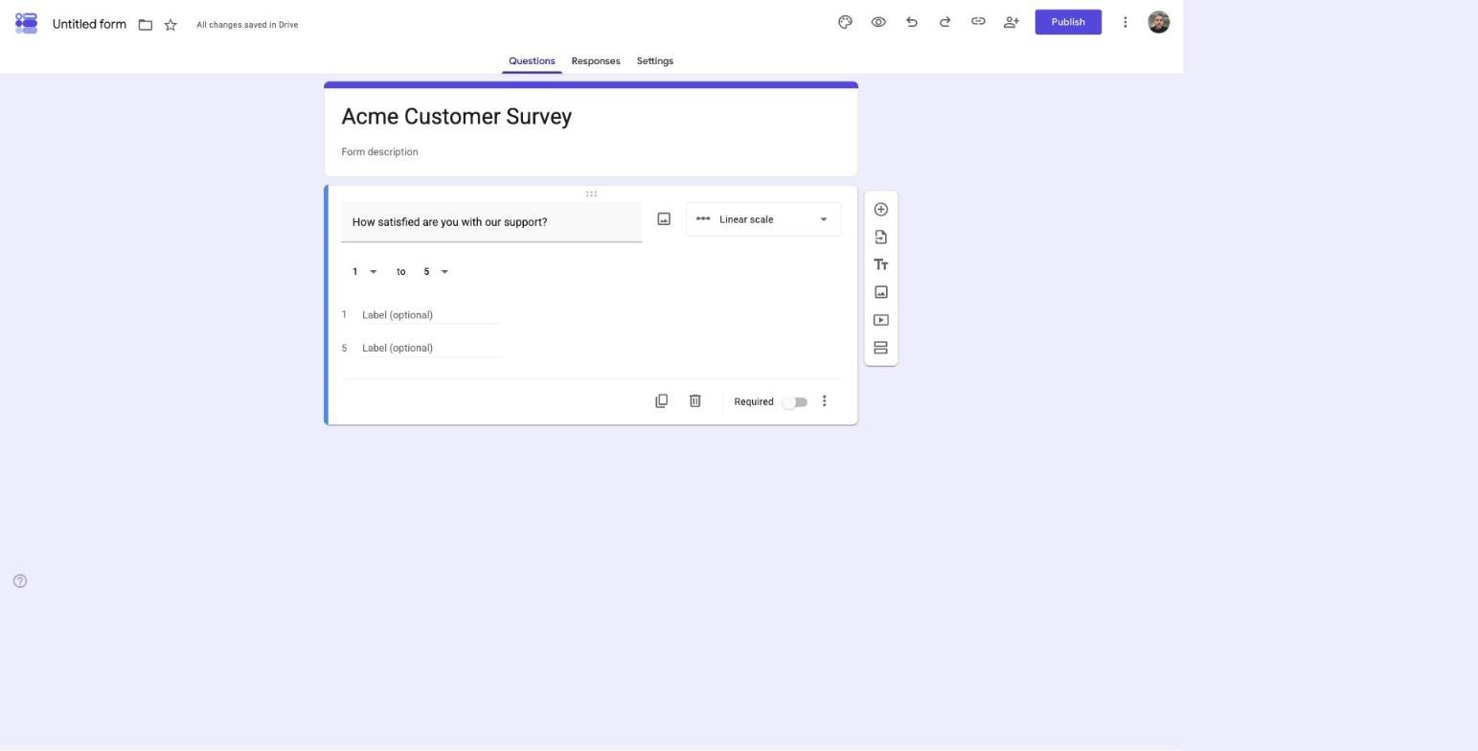Open the three-dot More menu beside Publish

coord(1126,22)
